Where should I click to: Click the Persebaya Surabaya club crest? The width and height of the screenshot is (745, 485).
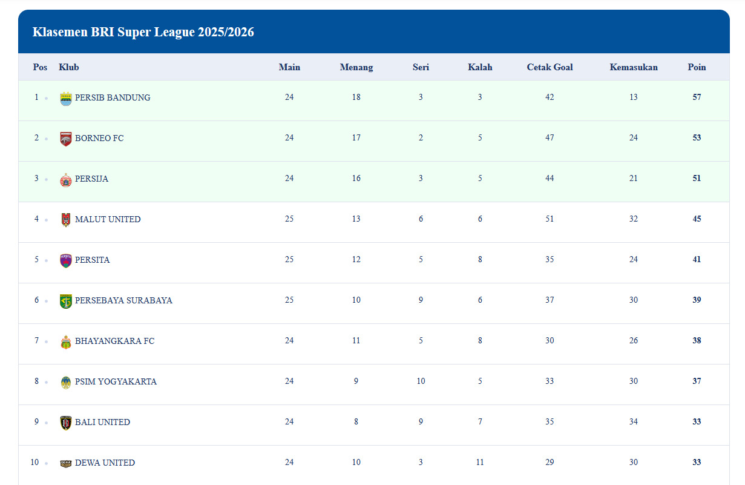(x=66, y=300)
